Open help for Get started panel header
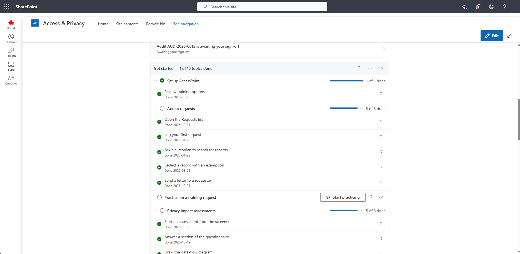This screenshot has width=520, height=254. (x=359, y=68)
